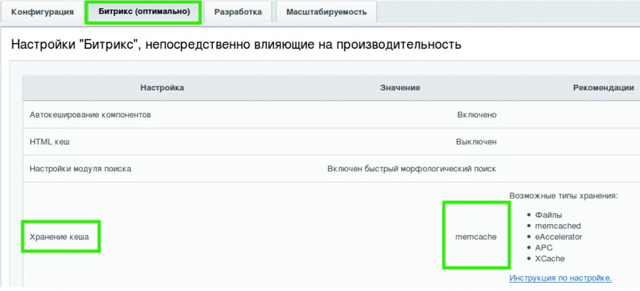640x291 pixels.
Task: Select the Разработка tab
Action: point(238,12)
